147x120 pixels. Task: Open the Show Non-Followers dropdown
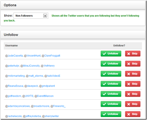click(31, 16)
